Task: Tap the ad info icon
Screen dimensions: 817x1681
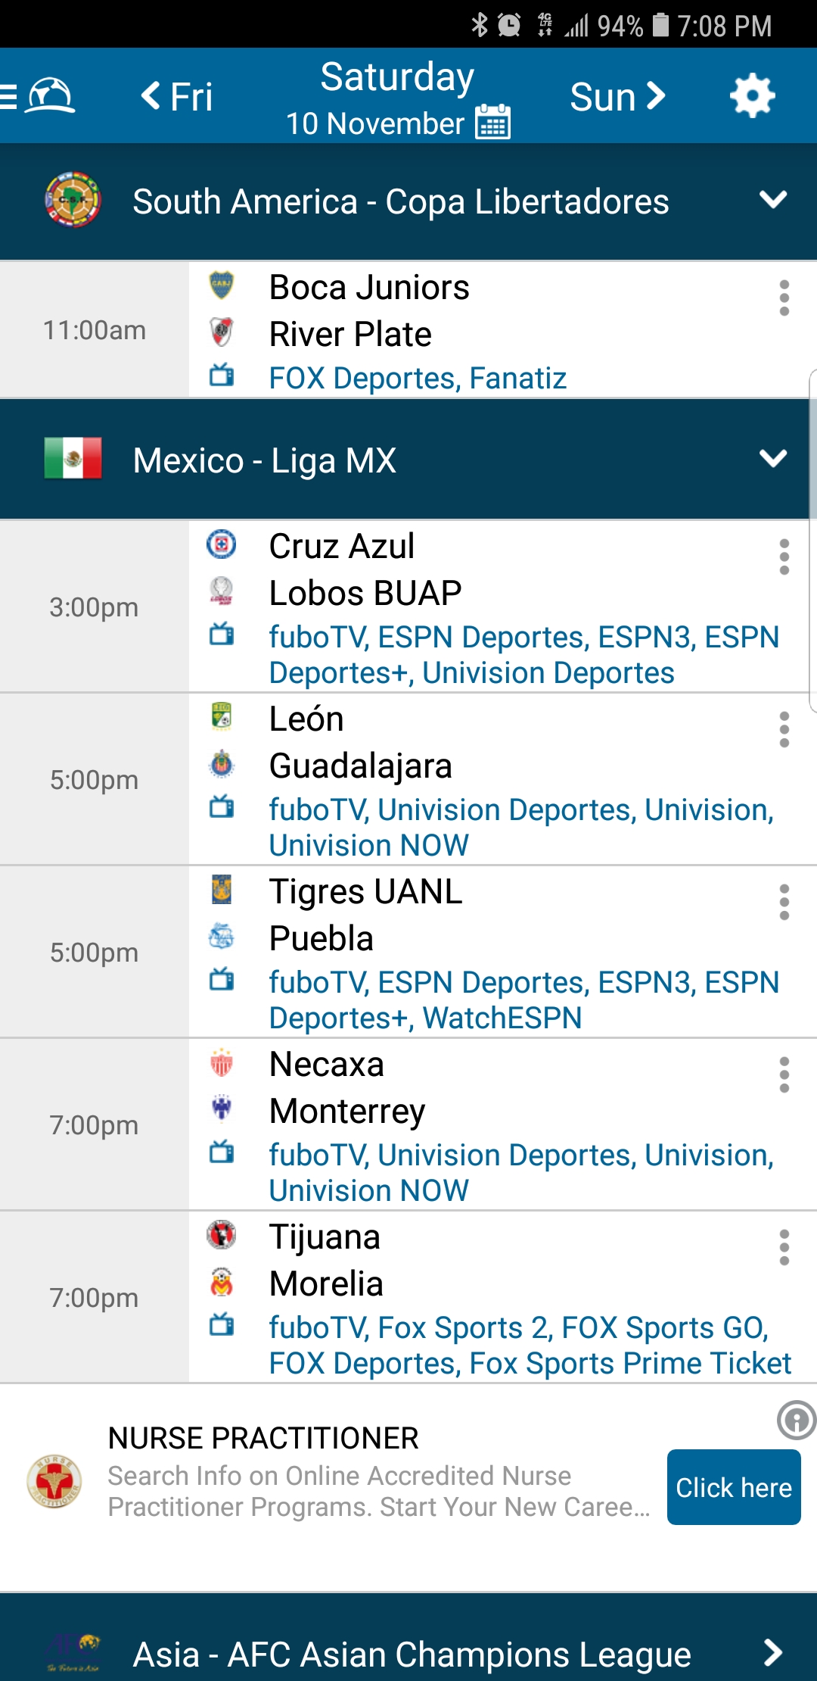Action: (x=795, y=1420)
